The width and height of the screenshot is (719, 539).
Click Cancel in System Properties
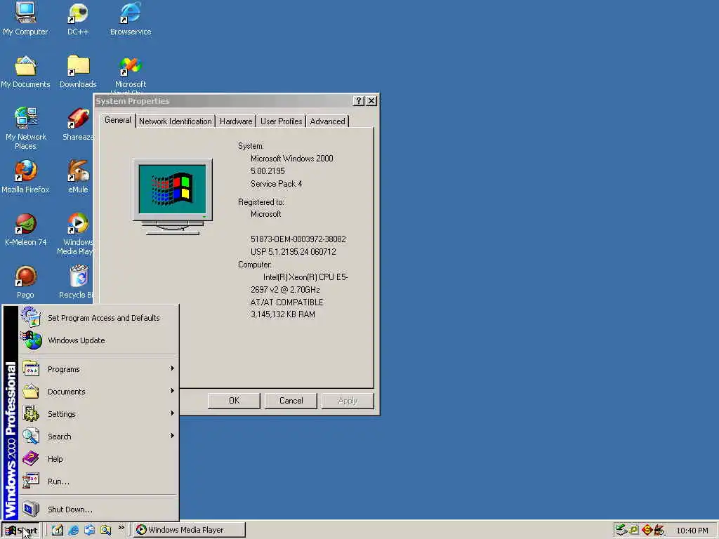tap(291, 401)
